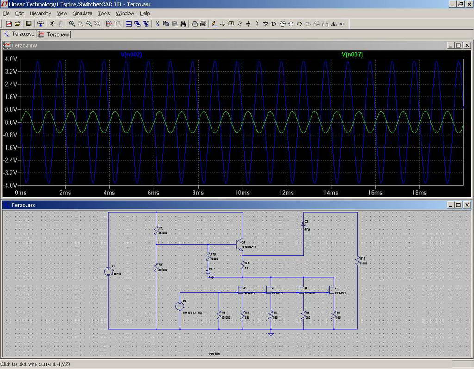Click the Print Setup icon
Screen dimensions: 474x369
tap(195, 24)
